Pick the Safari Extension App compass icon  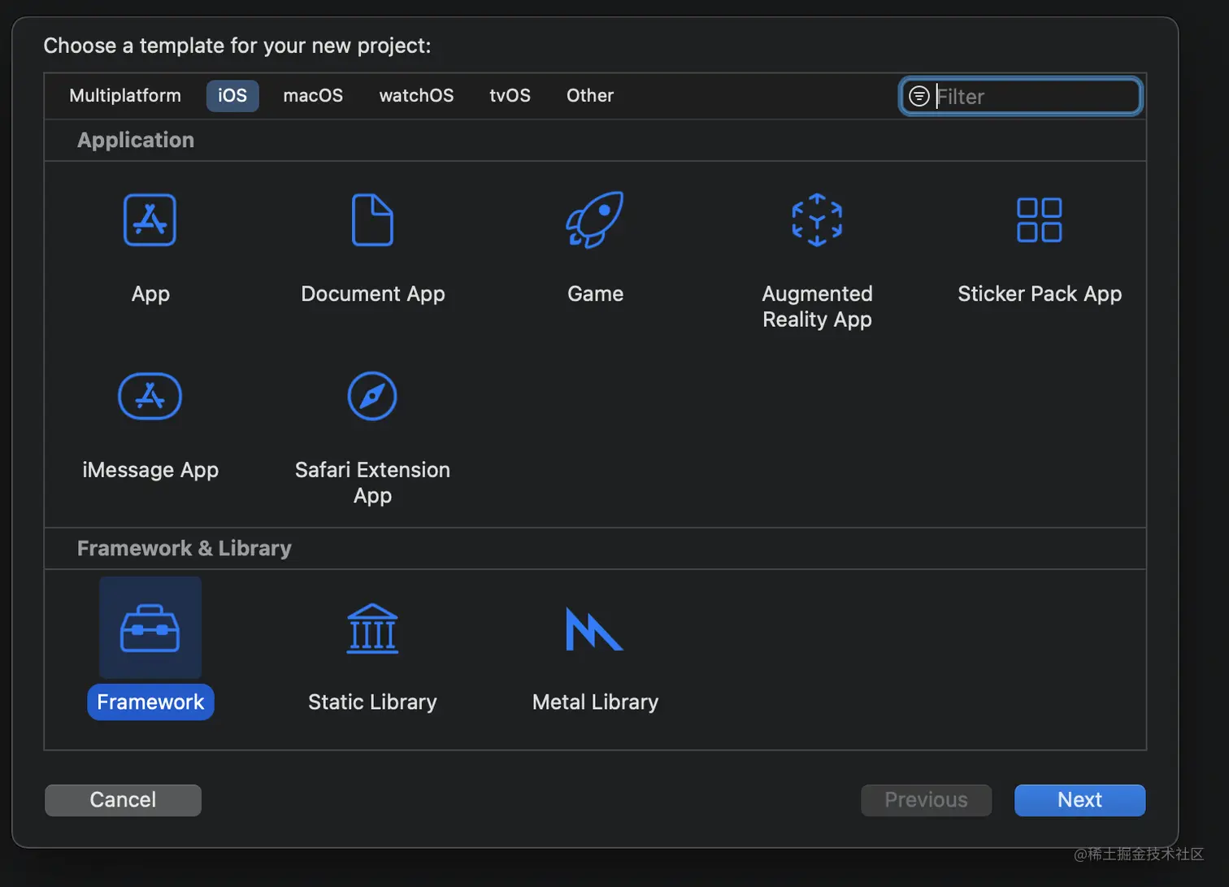click(372, 396)
